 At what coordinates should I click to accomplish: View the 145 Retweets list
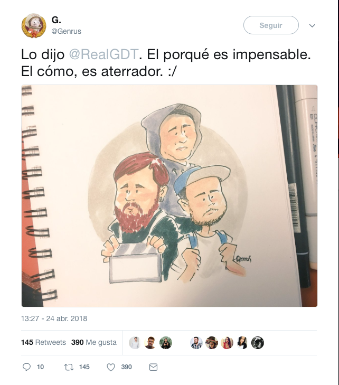43,342
